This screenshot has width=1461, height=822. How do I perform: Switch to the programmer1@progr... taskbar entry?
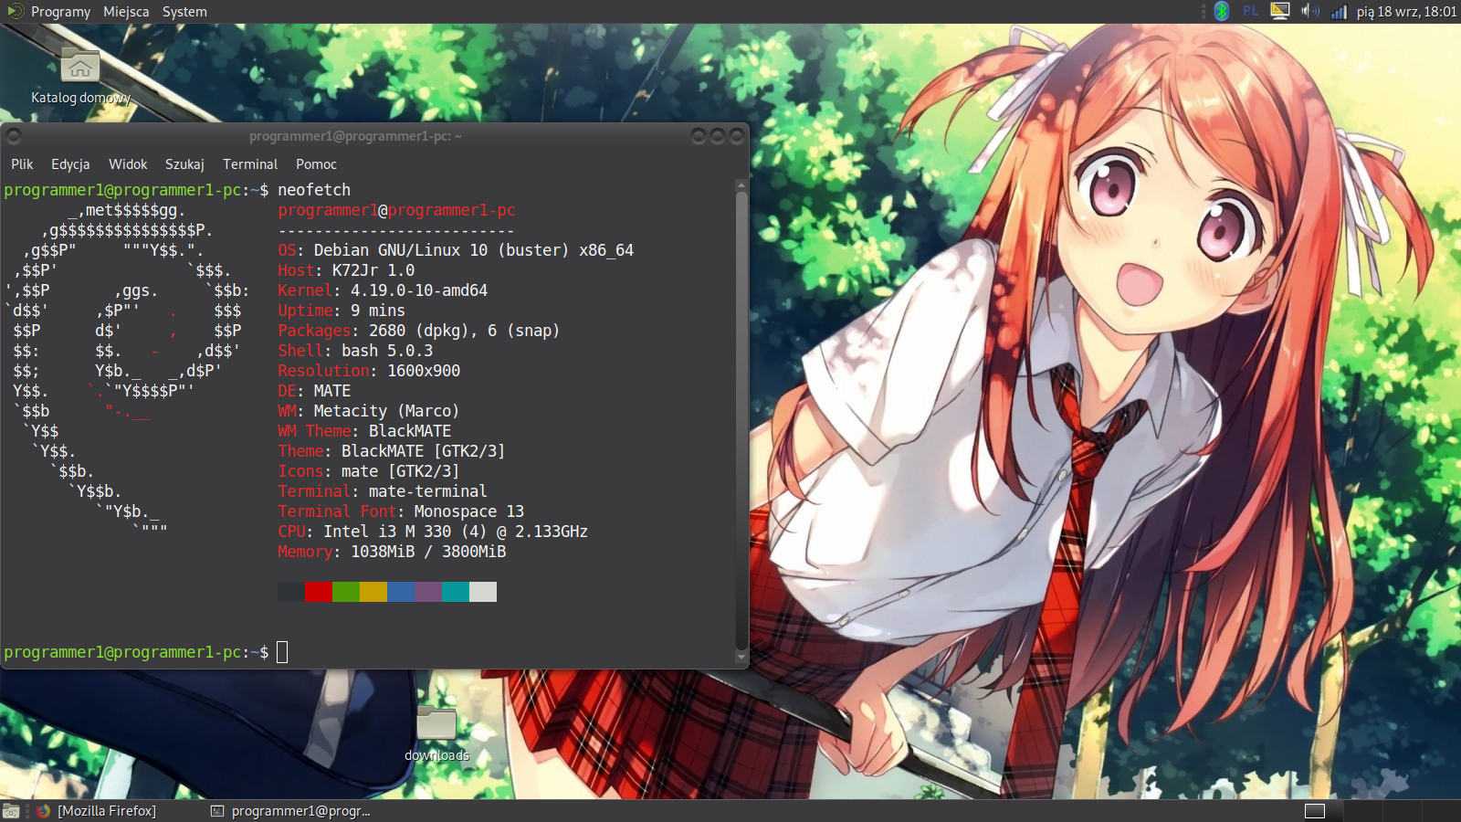(x=290, y=811)
